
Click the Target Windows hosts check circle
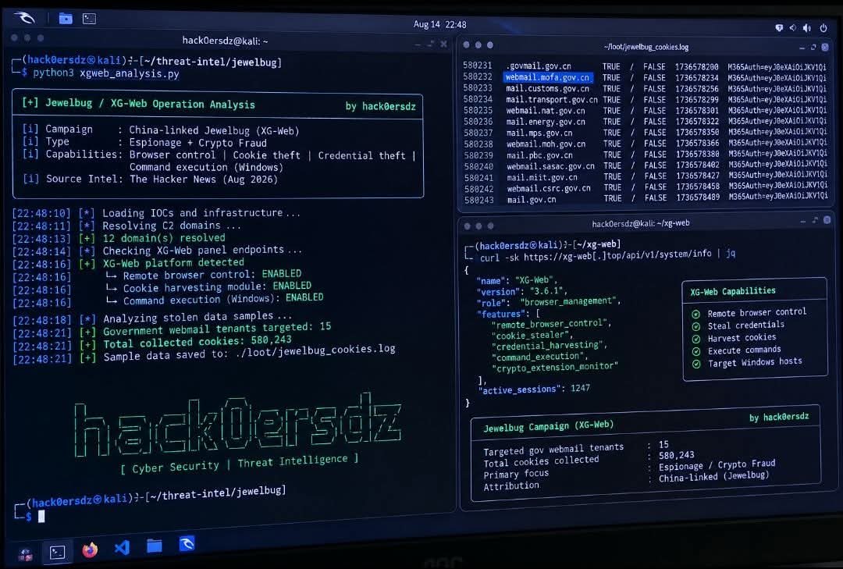pyautogui.click(x=696, y=364)
